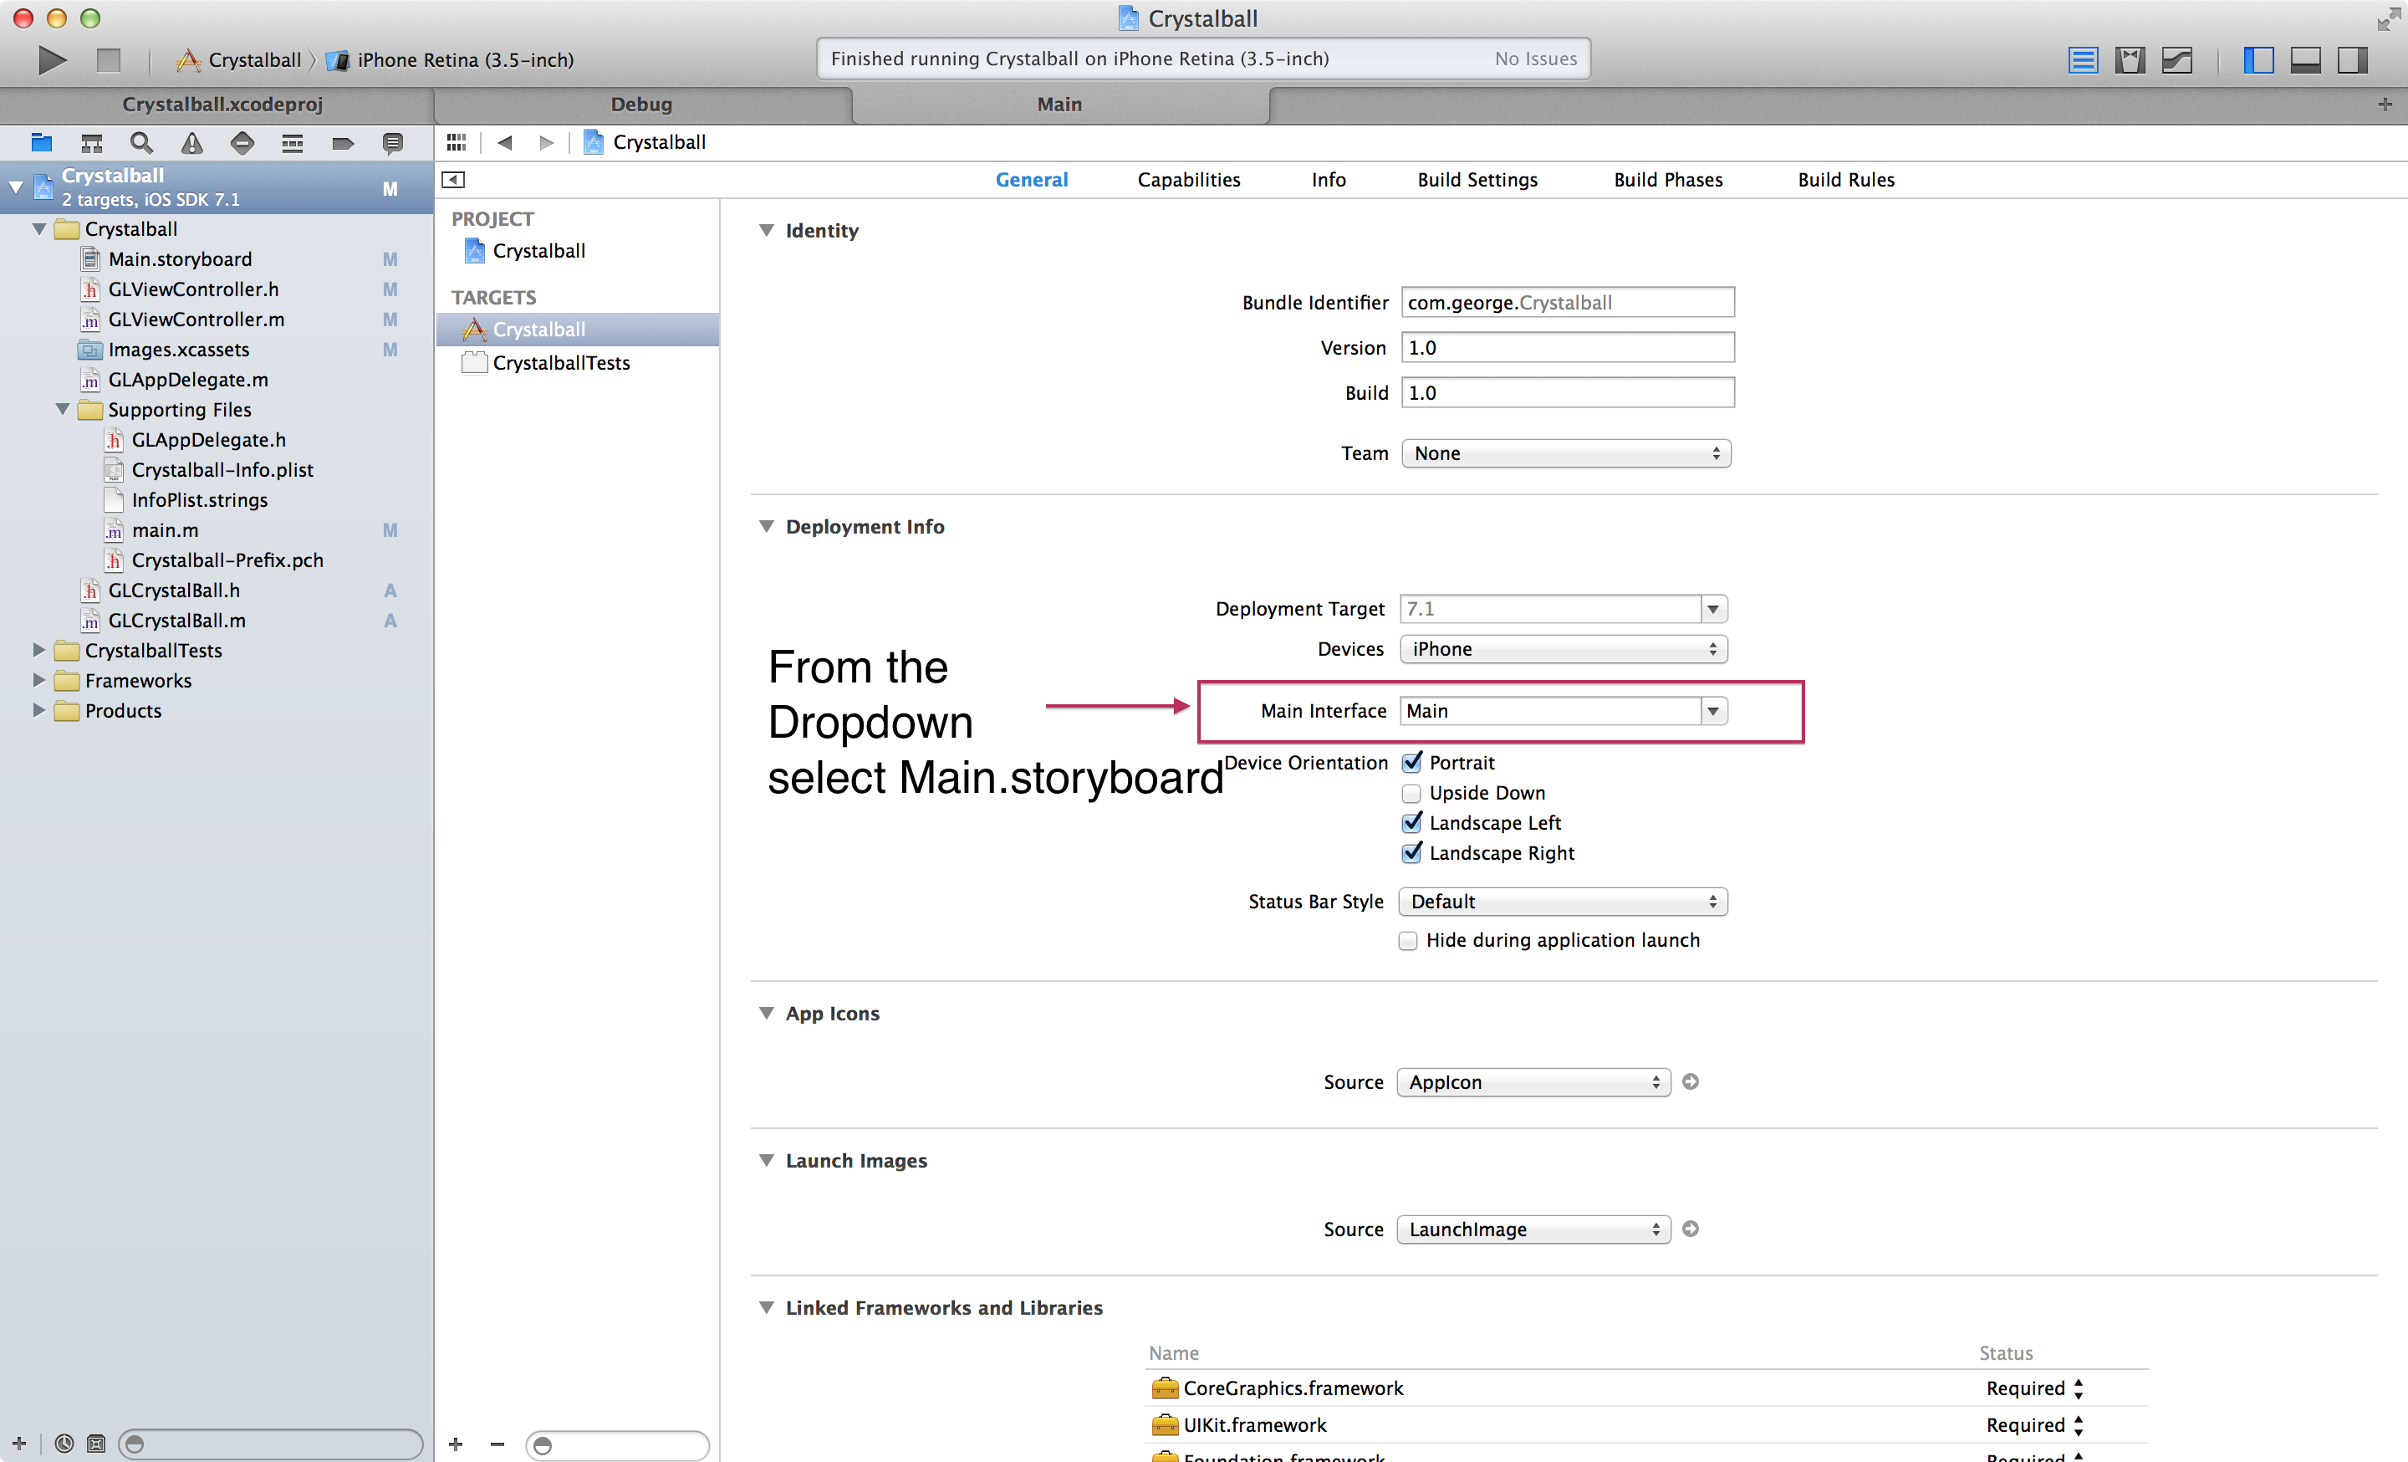Switch to Build Settings tab

(x=1477, y=180)
